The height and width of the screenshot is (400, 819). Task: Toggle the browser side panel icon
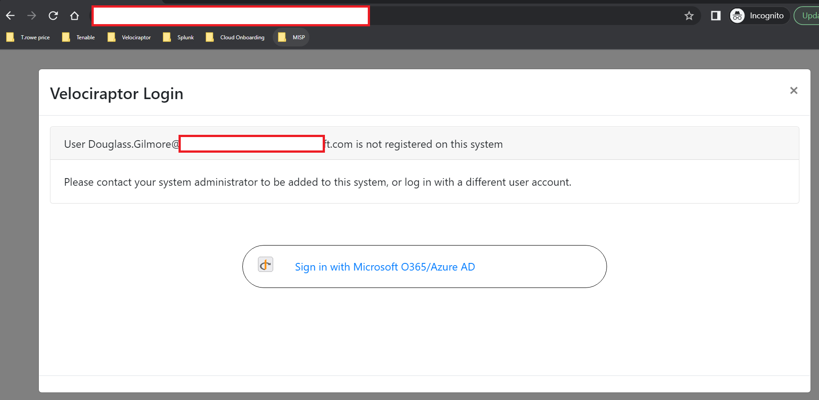(715, 16)
